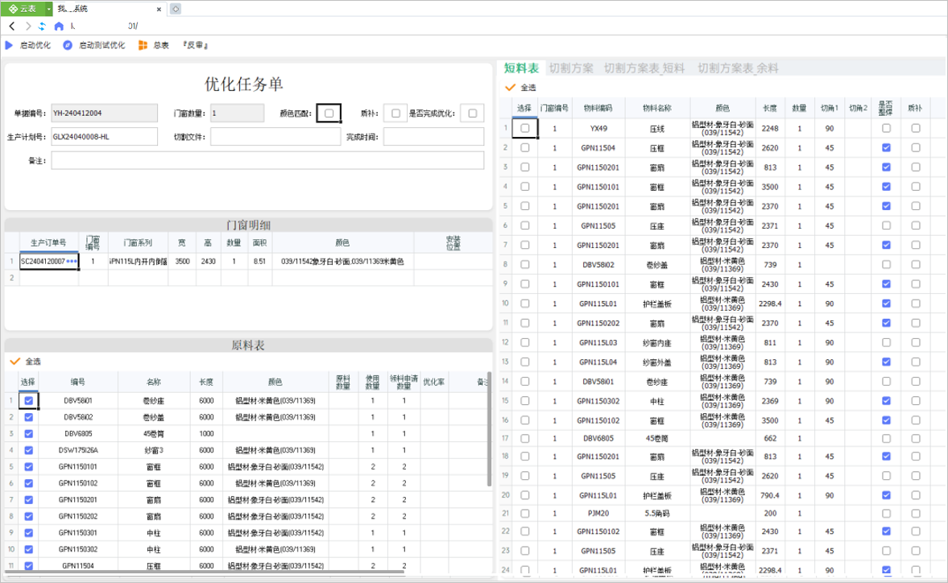The image size is (948, 583).
Task: Open the 切割方案表_余料 tab
Action: (739, 68)
